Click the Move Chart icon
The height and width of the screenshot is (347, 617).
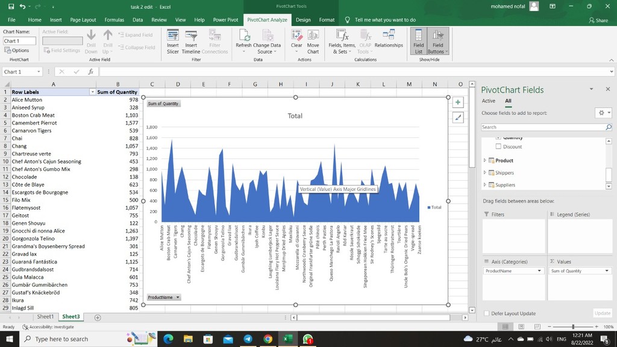(313, 42)
